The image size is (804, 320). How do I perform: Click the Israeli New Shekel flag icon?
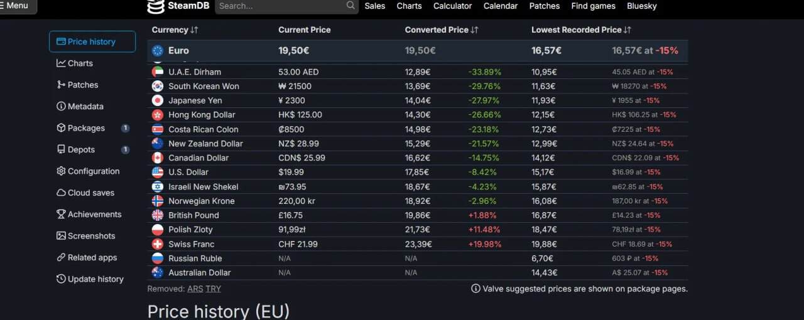(158, 186)
